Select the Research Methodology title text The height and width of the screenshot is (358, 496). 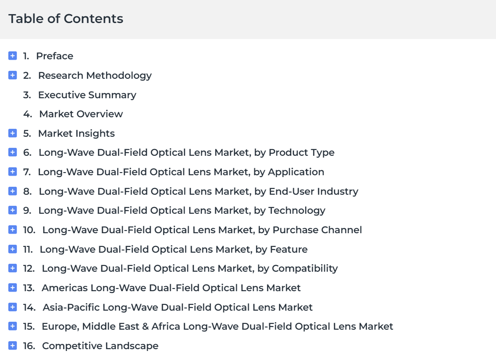(x=95, y=76)
